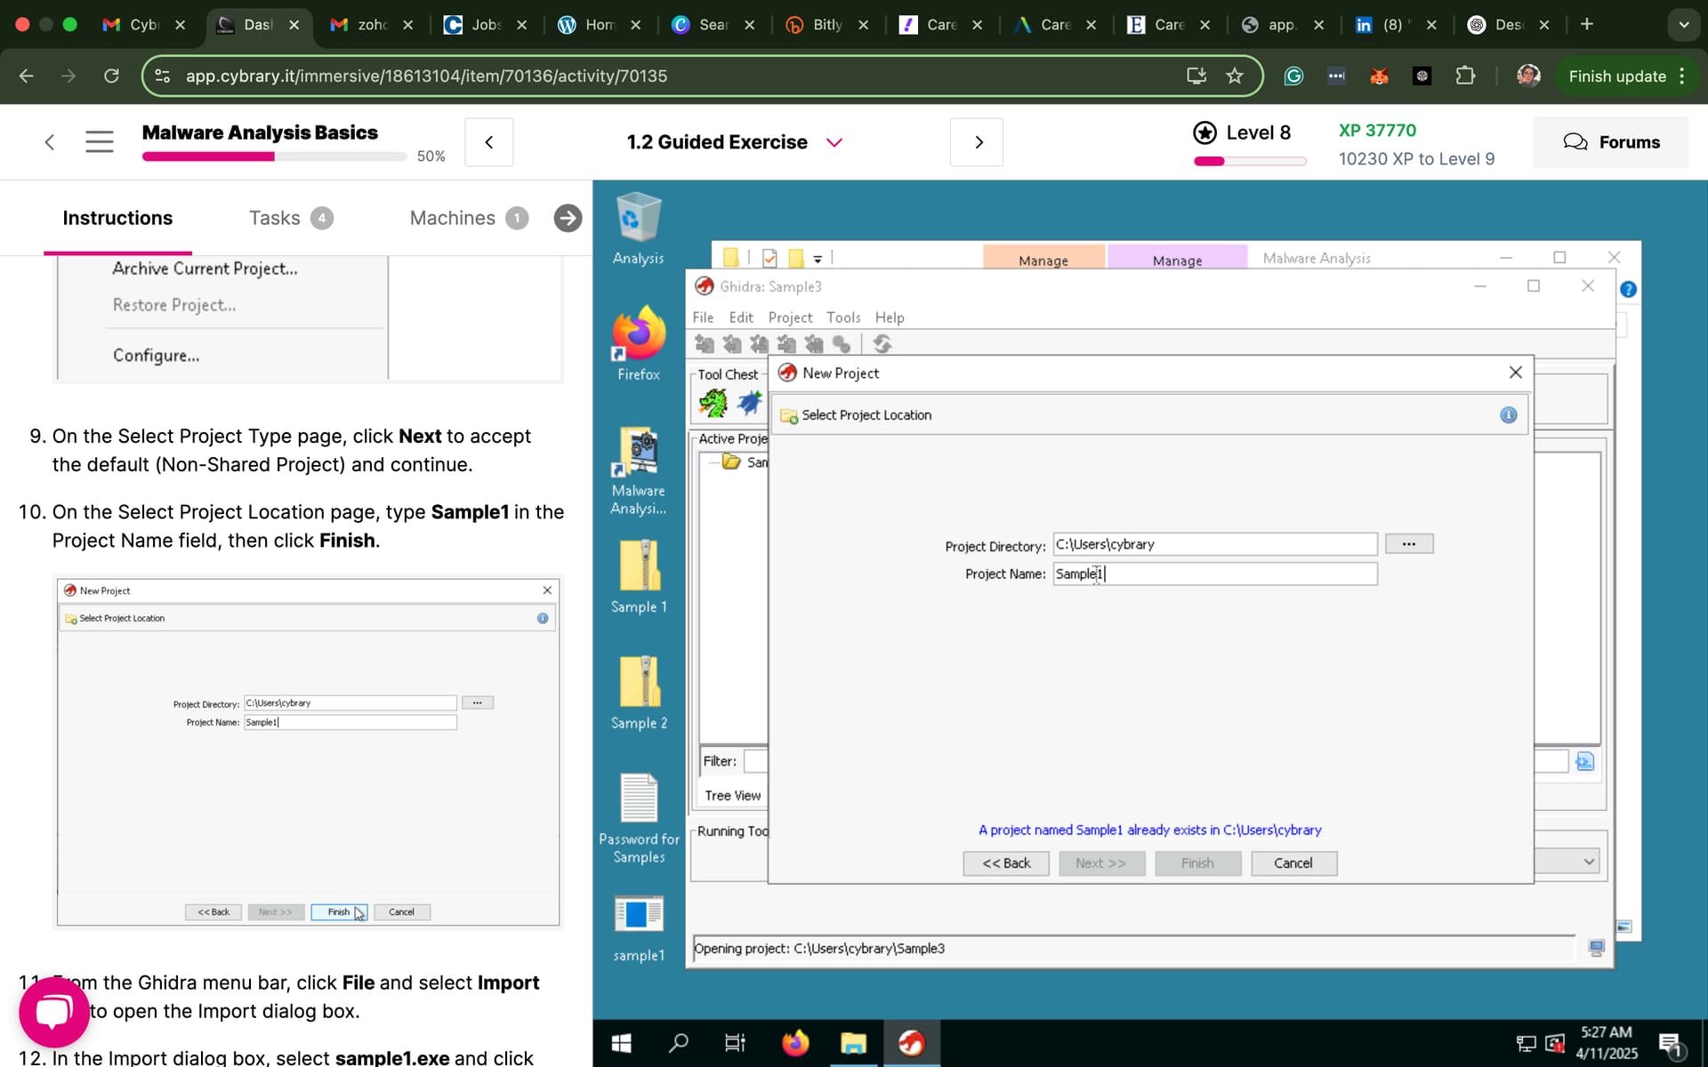Open the Chrome tab list dropdown arrow
The image size is (1708, 1067).
pyautogui.click(x=1683, y=25)
